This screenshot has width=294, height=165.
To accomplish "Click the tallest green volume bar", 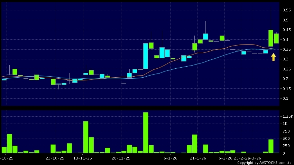I will [146, 133].
